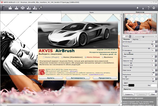158x106 pixels.
Task: Open Preferences with the gear icon
Action: (x=154, y=8)
